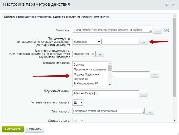This screenshot has width=179, height=135.
Task: Click the listbox scroll-down arrow
Action: pyautogui.click(x=110, y=85)
